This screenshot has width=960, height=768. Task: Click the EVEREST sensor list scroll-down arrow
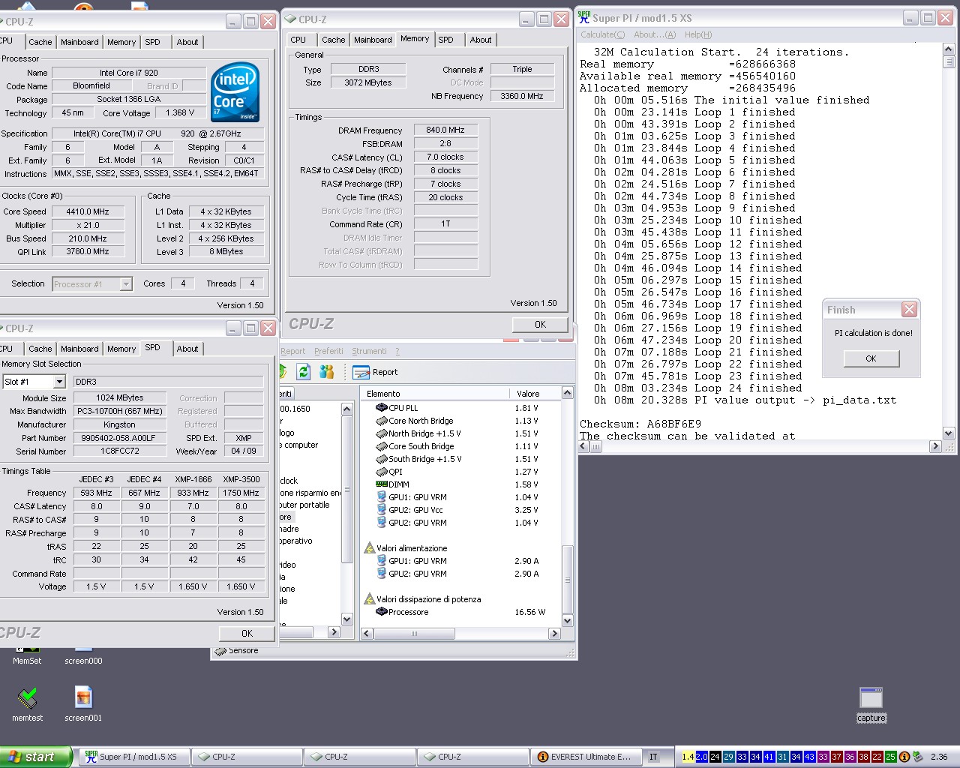point(568,620)
